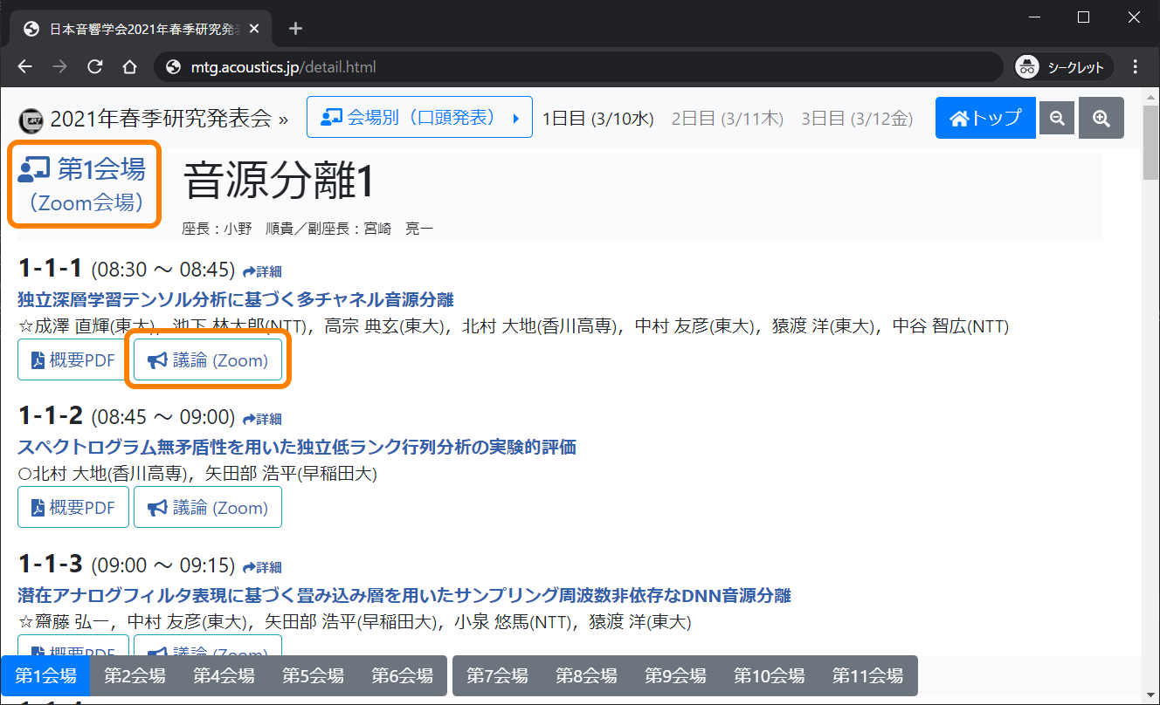Screen dimensions: 1160x705
Task: Join 議論 (Zoom) for presentation 1-1-2
Action: coord(208,508)
